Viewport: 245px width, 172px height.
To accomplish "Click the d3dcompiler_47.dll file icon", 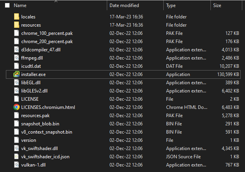I will tap(16, 50).
